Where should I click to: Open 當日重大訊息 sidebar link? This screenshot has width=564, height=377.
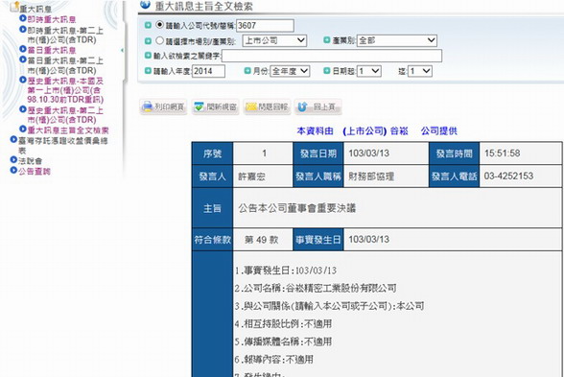pos(52,50)
